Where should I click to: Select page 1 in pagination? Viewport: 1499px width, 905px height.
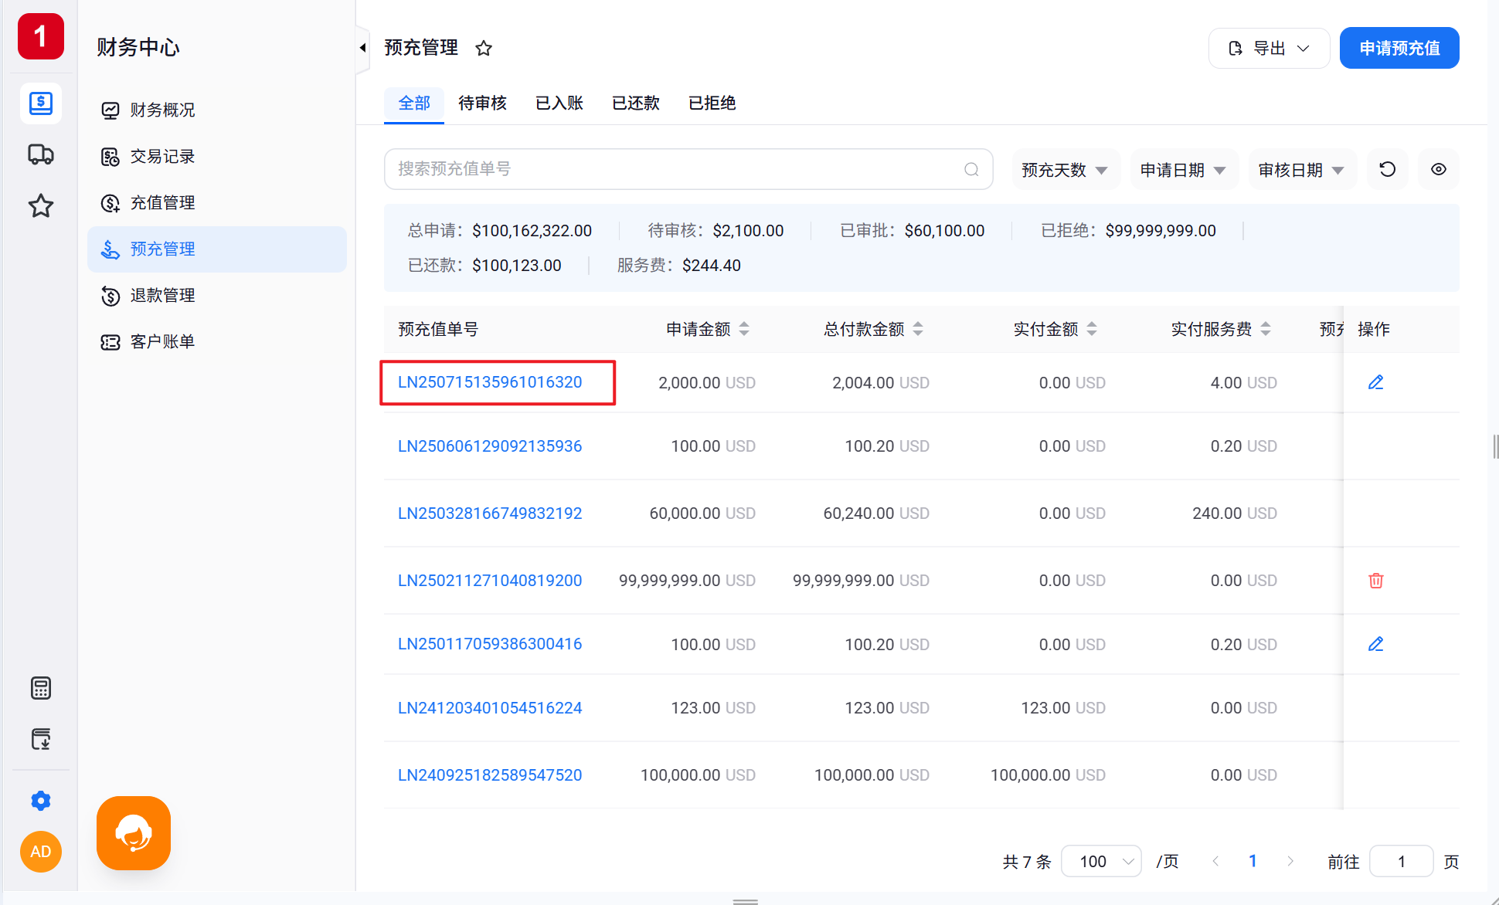click(1253, 861)
